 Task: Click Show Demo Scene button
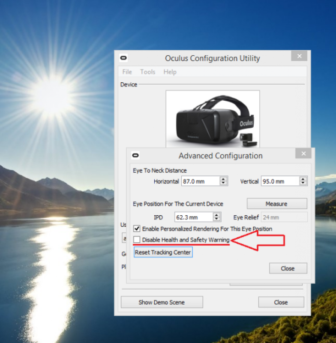[162, 302]
